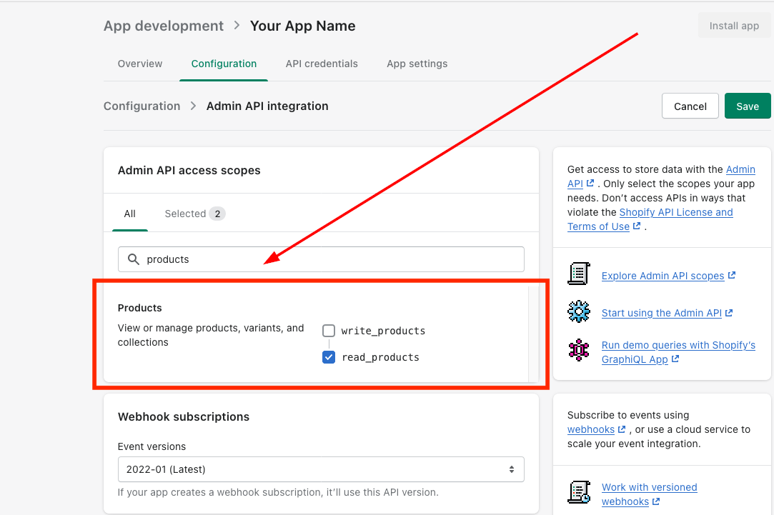Open the API credentials tab

(x=322, y=64)
